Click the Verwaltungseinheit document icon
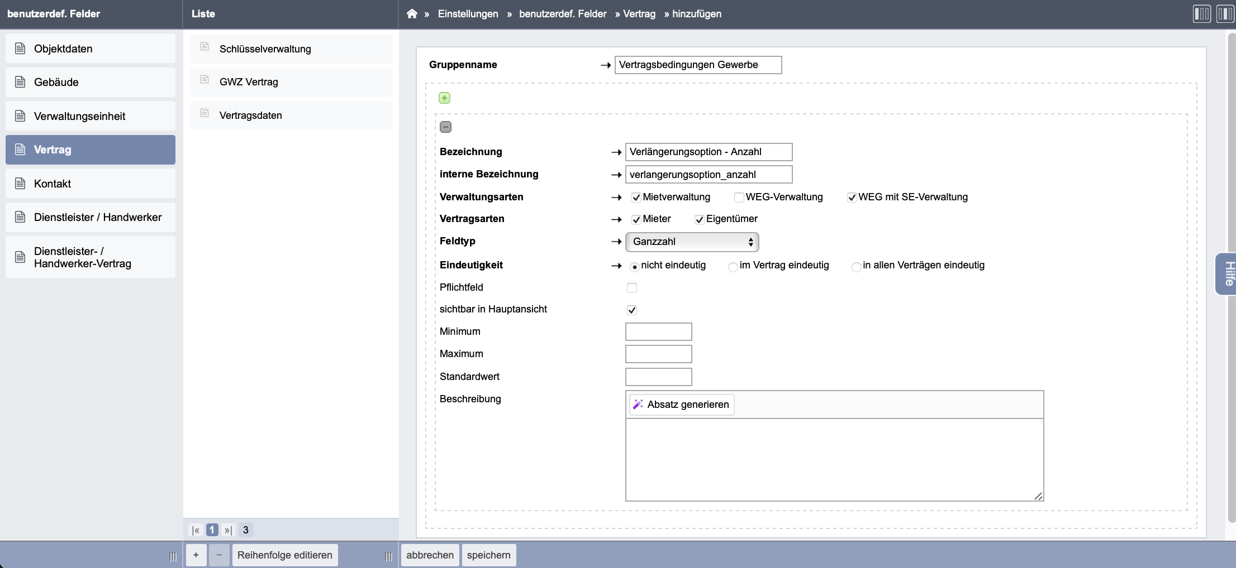The width and height of the screenshot is (1236, 568). click(x=20, y=116)
